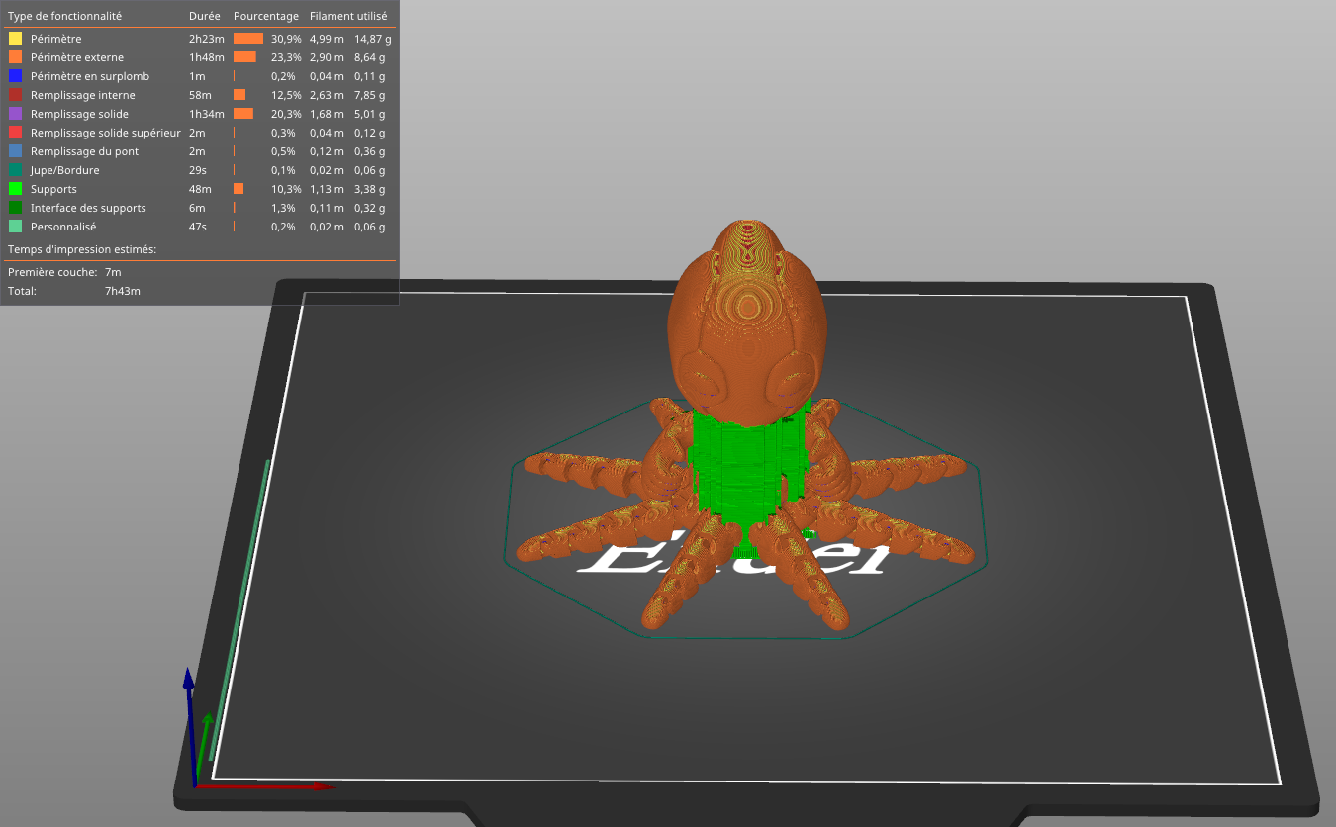Screen dimensions: 1336x827
Task: Click the "Première couche:" label
Action: click(52, 272)
